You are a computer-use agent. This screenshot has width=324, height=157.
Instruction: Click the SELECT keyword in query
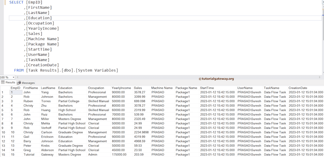pyautogui.click(x=16, y=3)
